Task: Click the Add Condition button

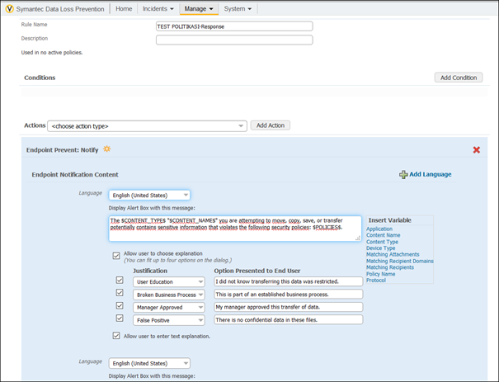Action: pyautogui.click(x=459, y=78)
